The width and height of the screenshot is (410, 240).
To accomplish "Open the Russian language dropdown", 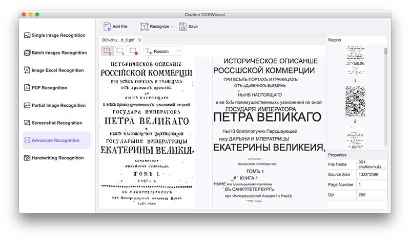I will (x=163, y=51).
